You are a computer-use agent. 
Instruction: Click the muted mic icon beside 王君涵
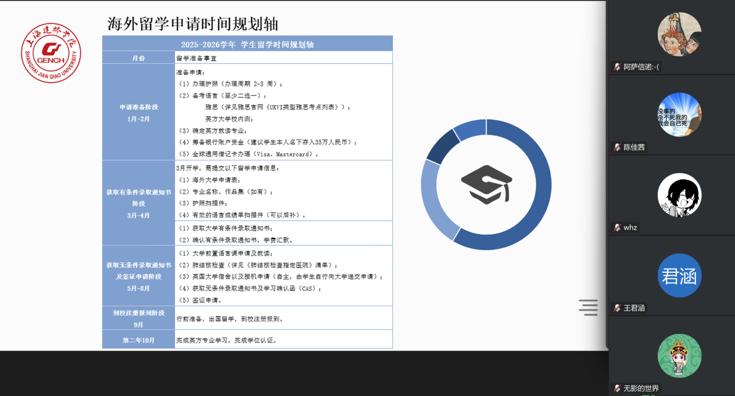point(617,308)
